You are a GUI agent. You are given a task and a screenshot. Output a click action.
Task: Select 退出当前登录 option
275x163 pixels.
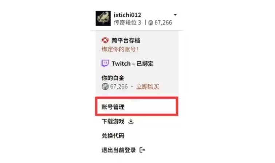pos(119,150)
